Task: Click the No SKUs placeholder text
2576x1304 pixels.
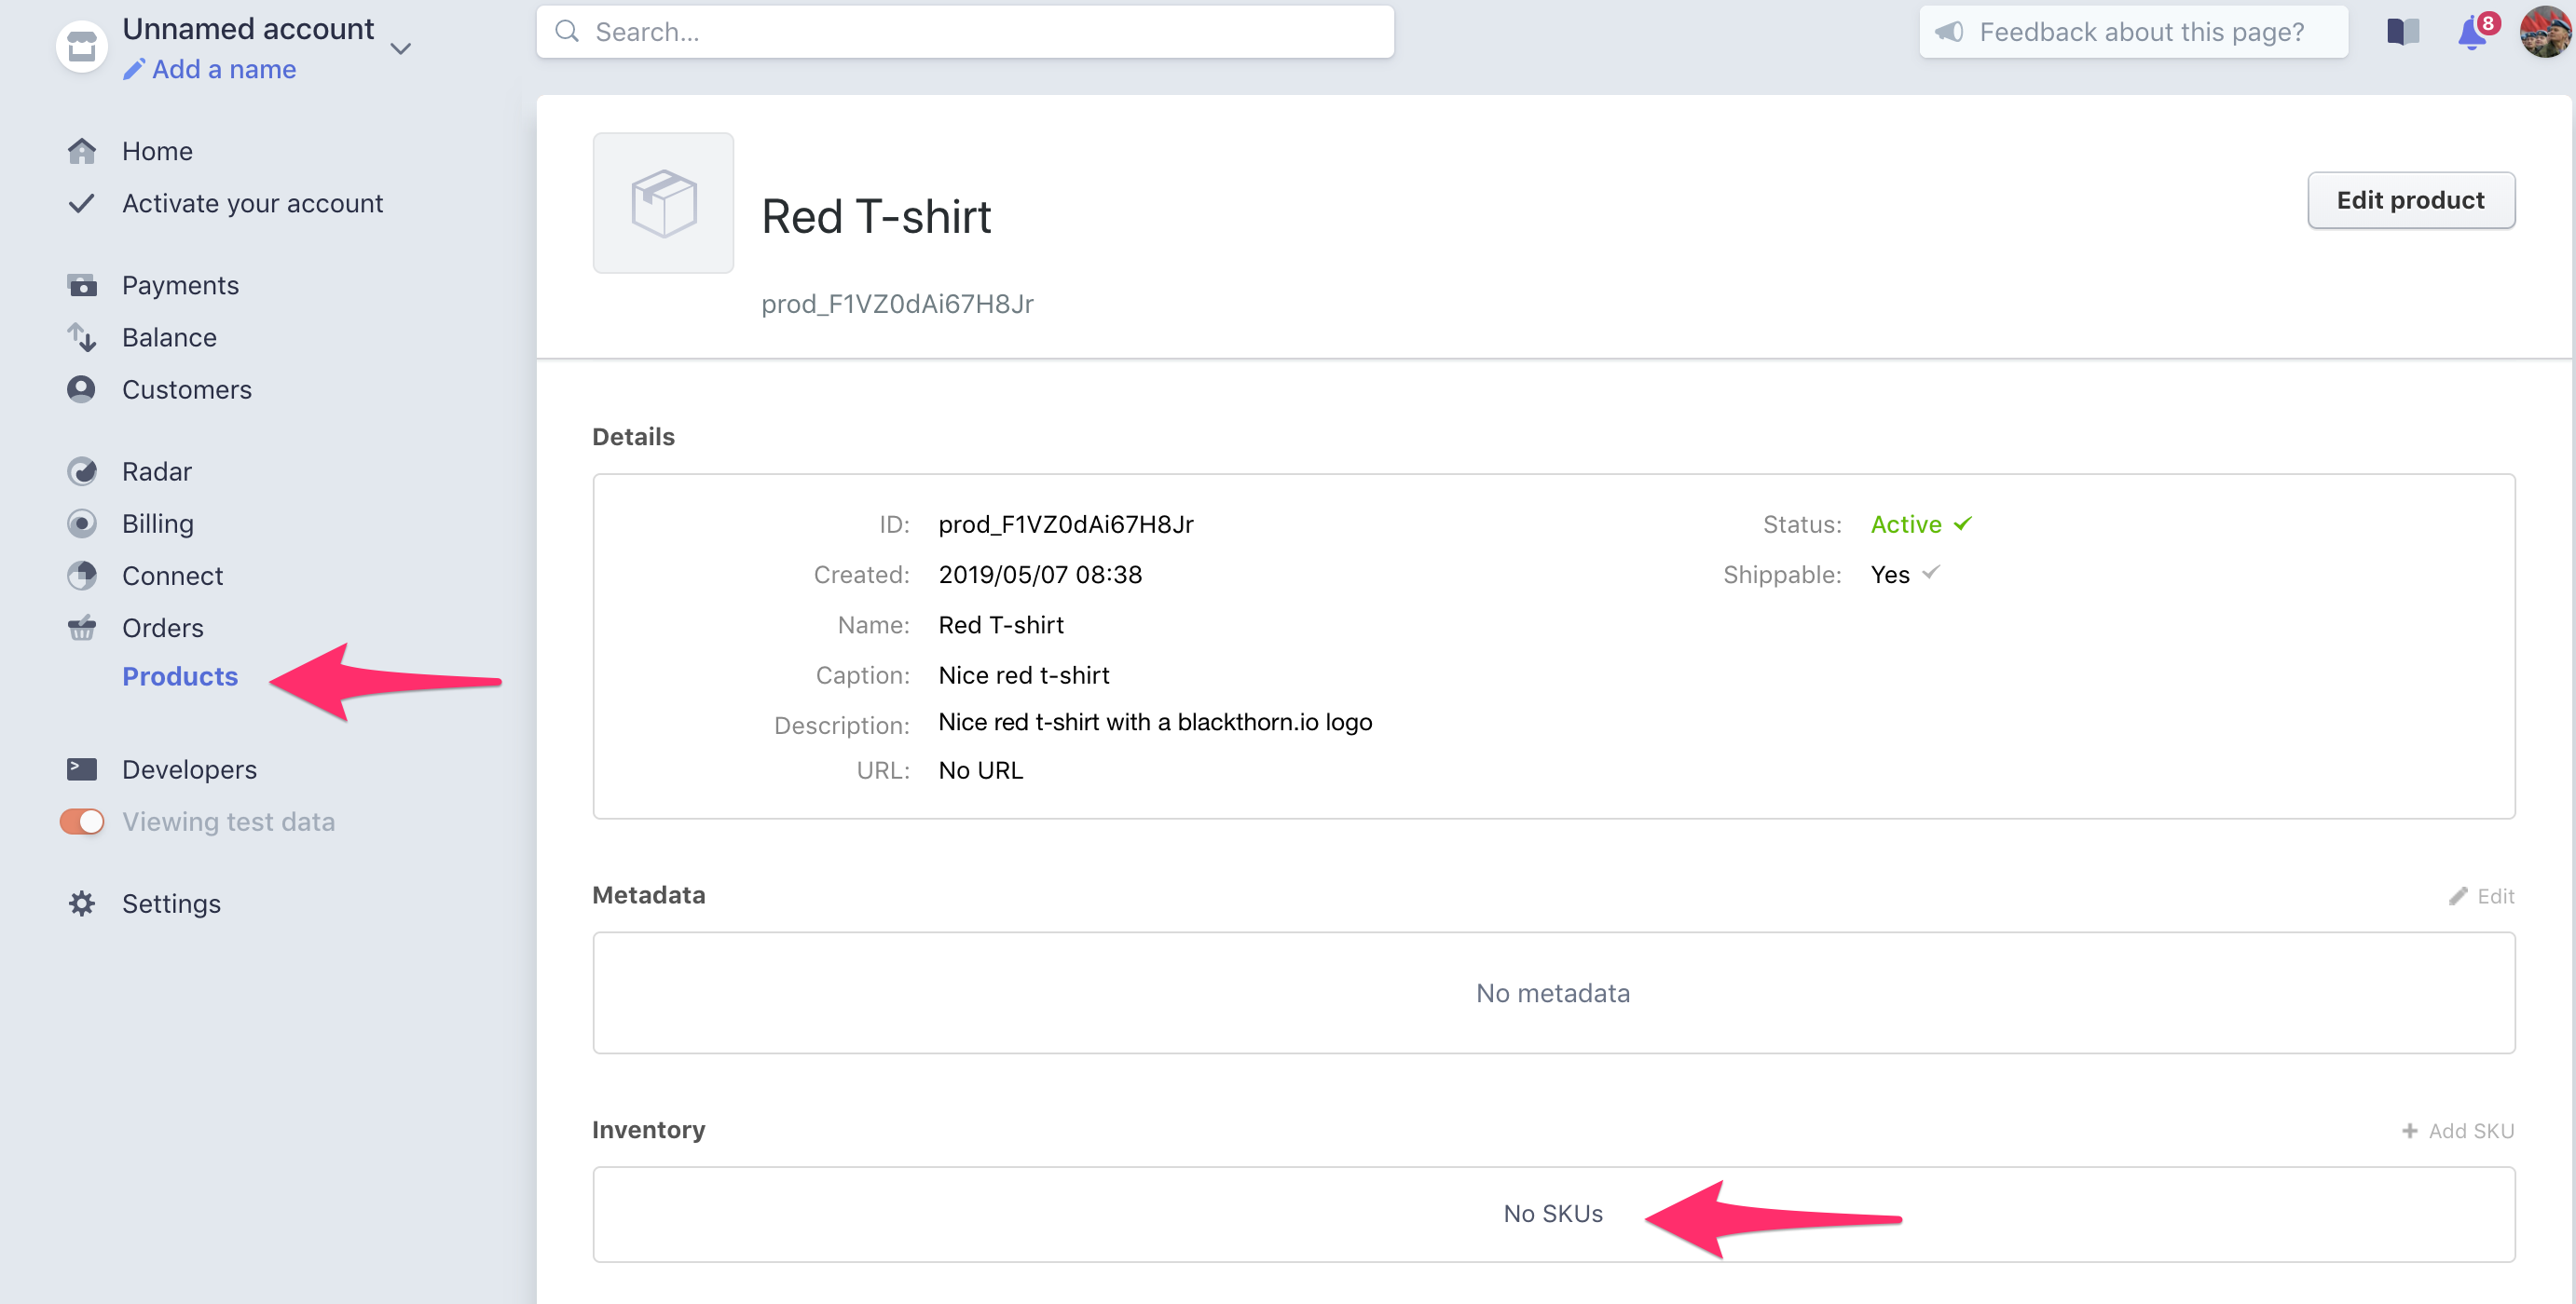Action: tap(1553, 1213)
